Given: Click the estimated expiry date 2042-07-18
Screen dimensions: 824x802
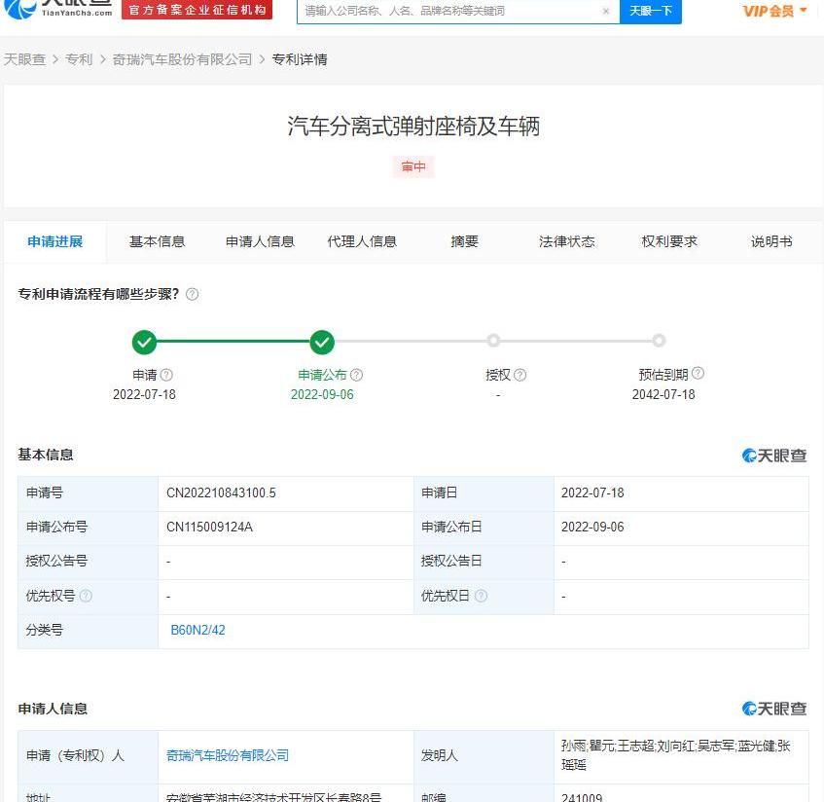Looking at the screenshot, I should click(663, 394).
